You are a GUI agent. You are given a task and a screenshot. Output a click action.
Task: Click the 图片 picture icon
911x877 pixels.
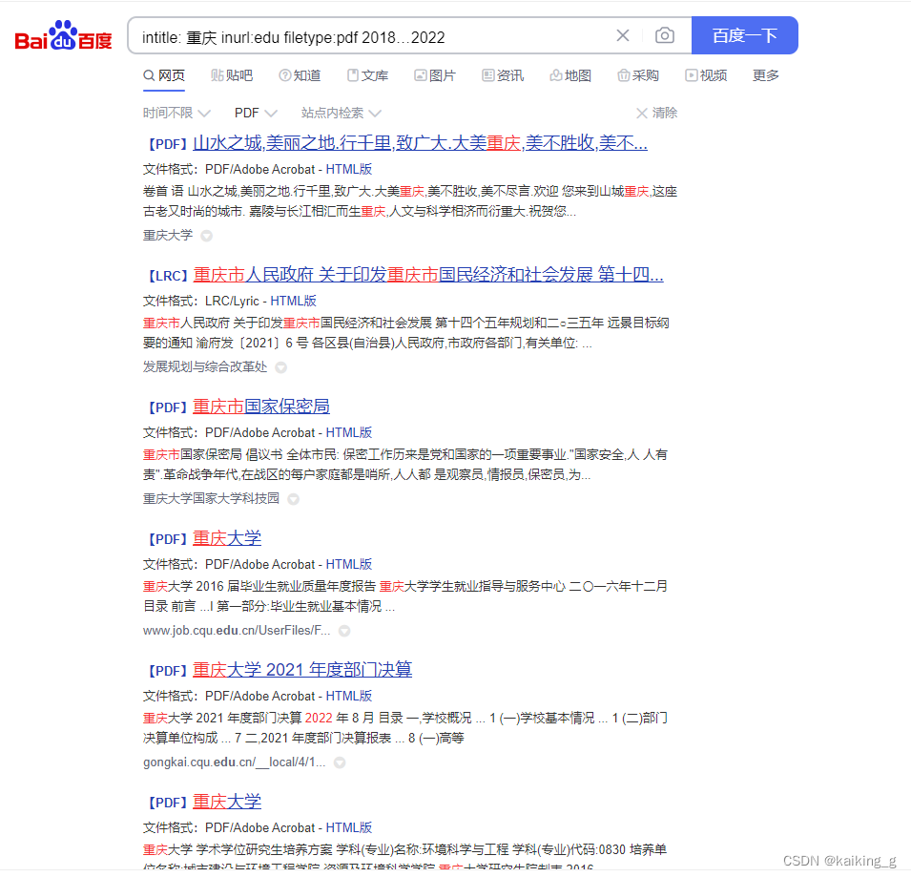coord(420,75)
